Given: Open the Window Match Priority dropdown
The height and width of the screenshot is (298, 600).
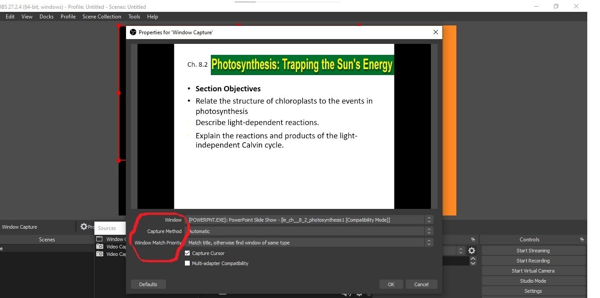Looking at the screenshot, I should (429, 242).
